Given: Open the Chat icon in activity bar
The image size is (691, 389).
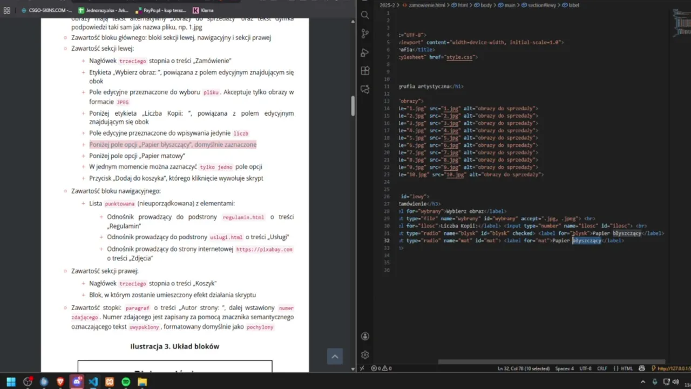Looking at the screenshot, I should [365, 89].
